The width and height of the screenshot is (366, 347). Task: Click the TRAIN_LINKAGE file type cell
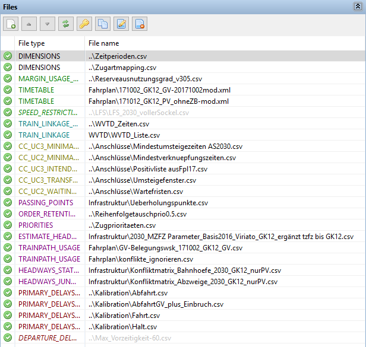[44, 135]
